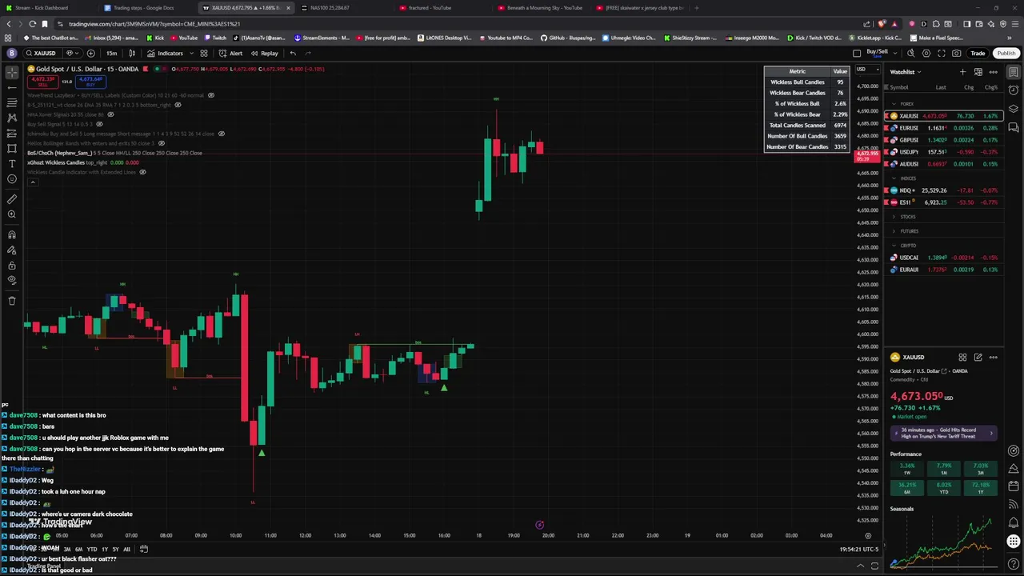This screenshot has width=1024, height=576.
Task: Add a symbol to compare
Action: click(x=90, y=54)
